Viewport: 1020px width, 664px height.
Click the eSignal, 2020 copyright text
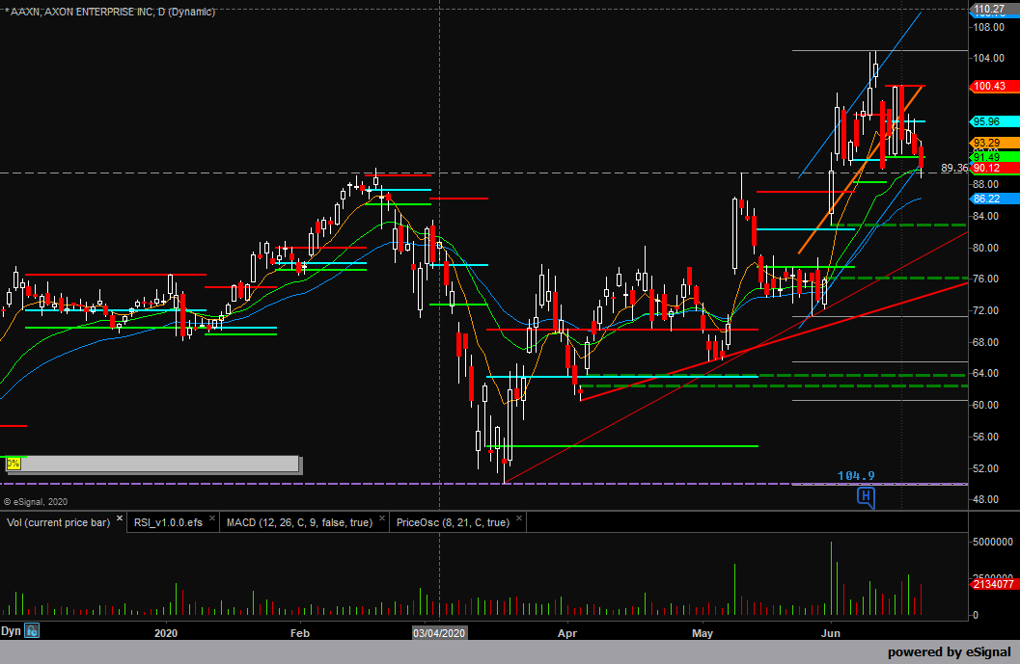[36, 501]
